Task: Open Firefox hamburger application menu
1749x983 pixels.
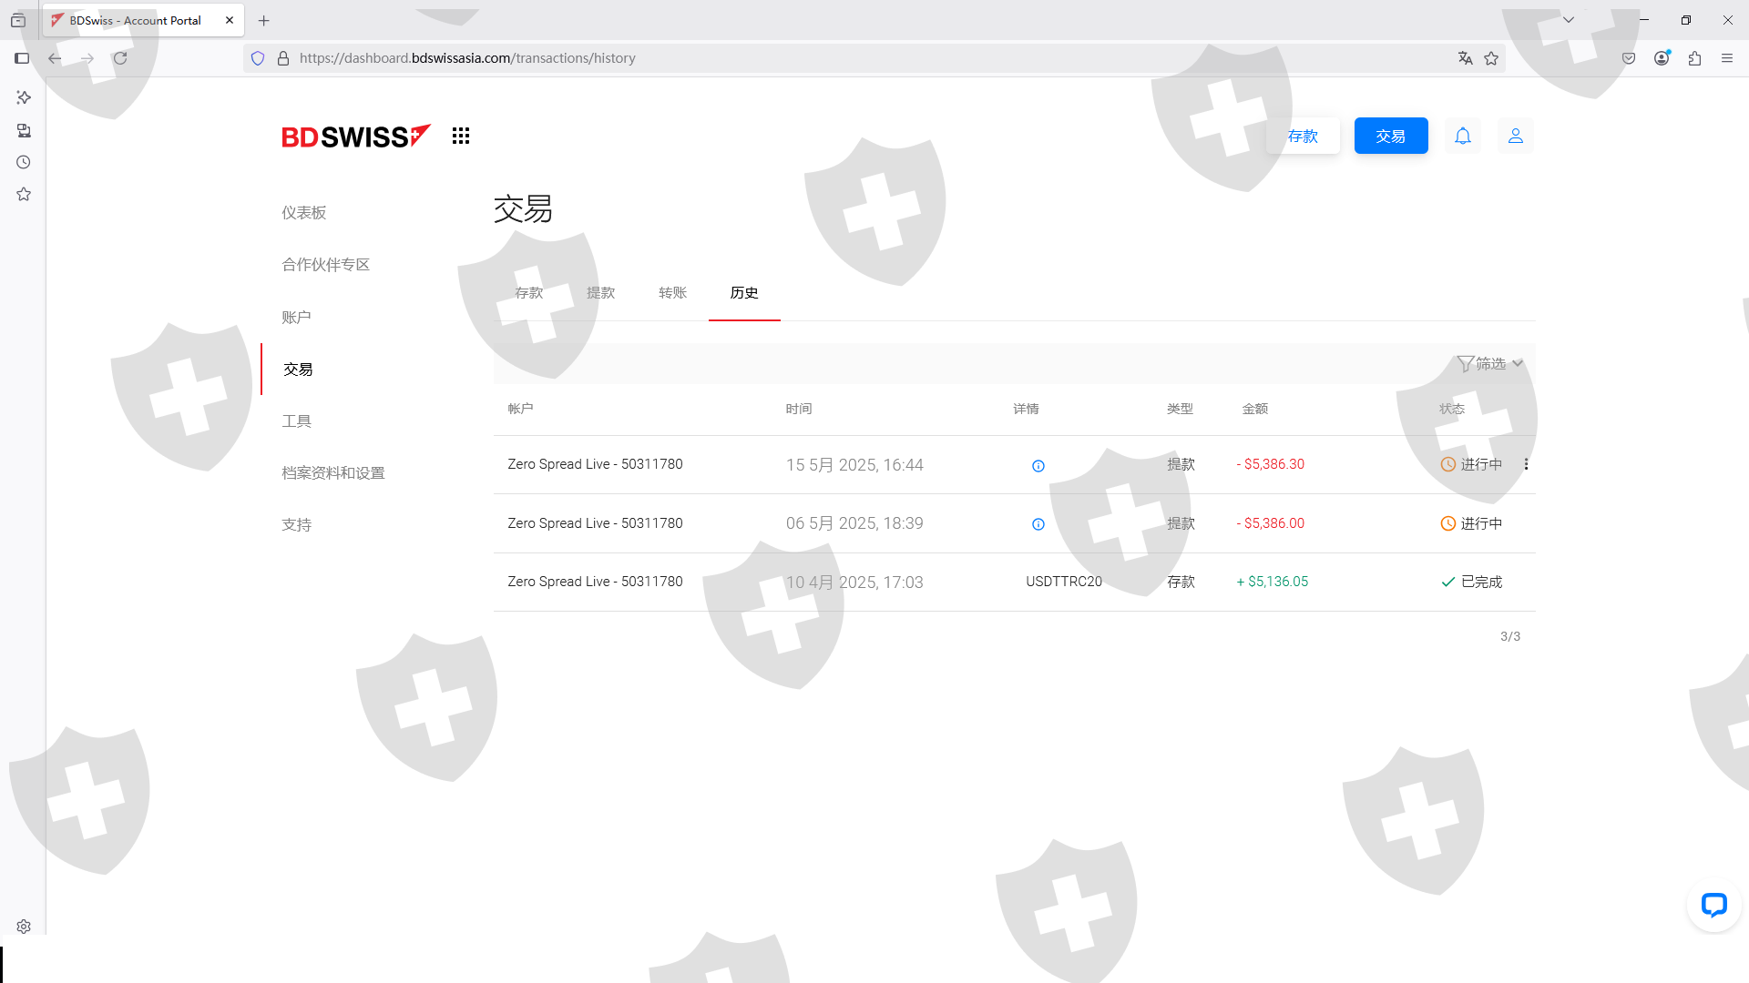Action: 1727,58
